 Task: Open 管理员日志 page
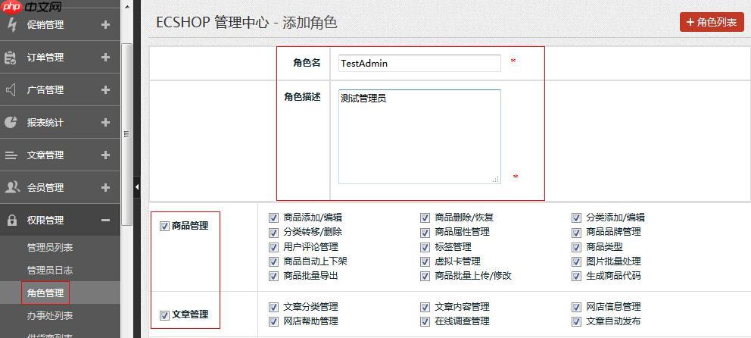(50, 271)
